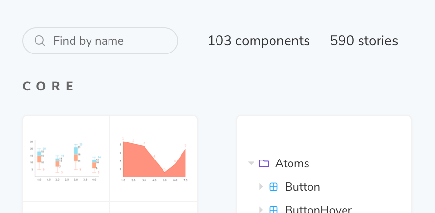Click the ButtonHover component grid icon
This screenshot has height=213, width=435.
273,210
